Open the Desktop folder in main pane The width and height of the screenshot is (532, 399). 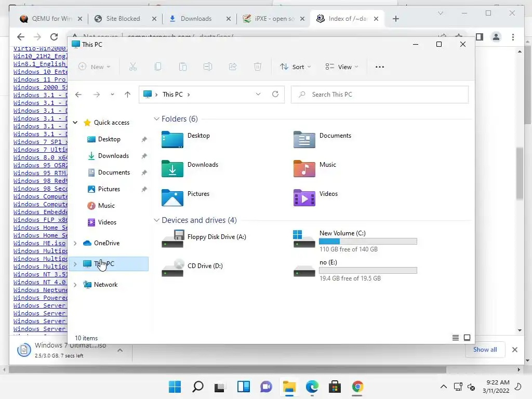click(186, 139)
